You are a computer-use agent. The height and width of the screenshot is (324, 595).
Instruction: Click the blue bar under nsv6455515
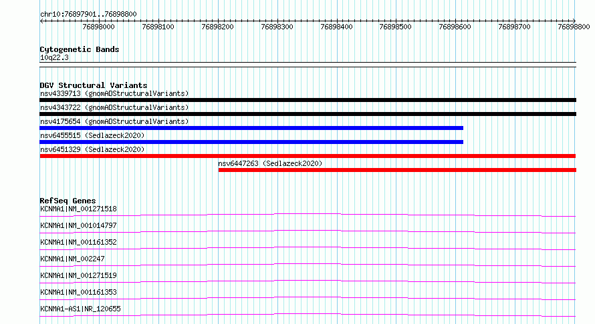(251, 142)
